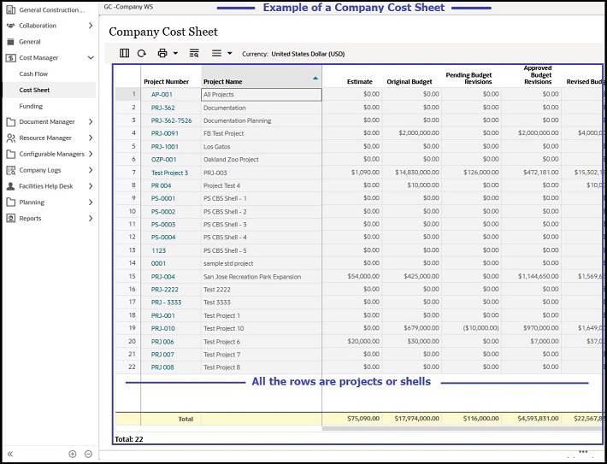Click the horizontal scrollbar under Total row
The image size is (607, 464).
(461, 428)
